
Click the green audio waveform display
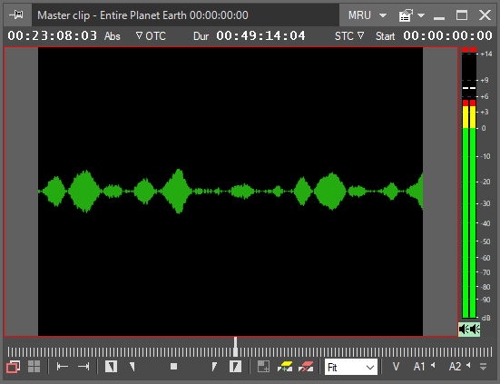pos(230,192)
